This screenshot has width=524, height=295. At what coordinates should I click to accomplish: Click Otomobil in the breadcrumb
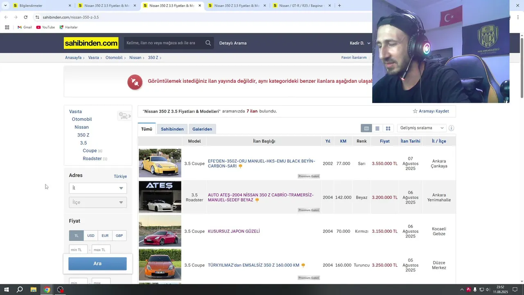(114, 58)
